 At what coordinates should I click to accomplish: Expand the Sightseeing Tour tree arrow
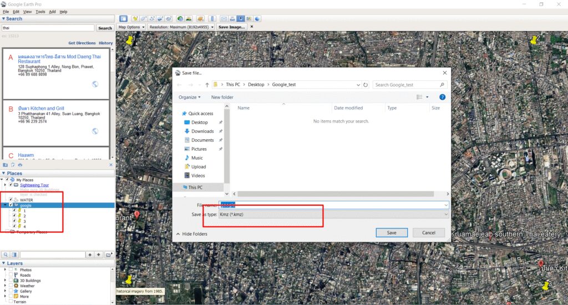coord(5,185)
